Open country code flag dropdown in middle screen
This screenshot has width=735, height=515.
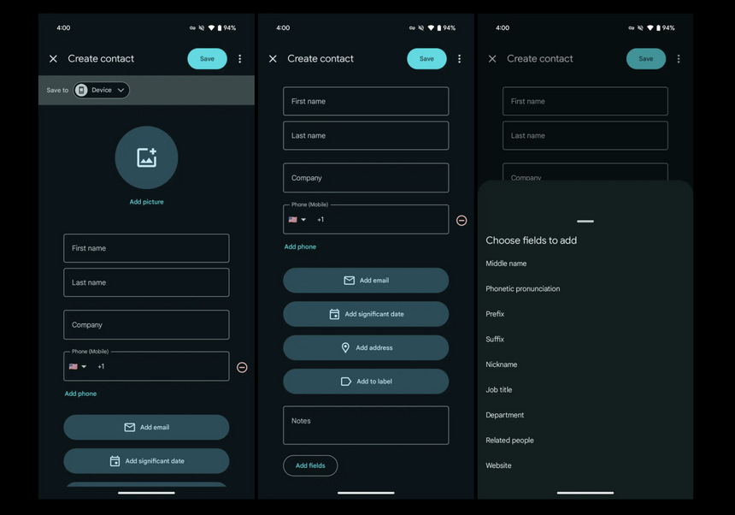point(297,220)
